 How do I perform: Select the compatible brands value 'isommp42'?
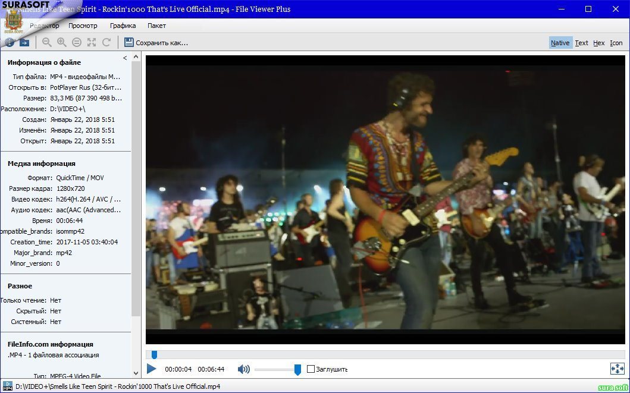(x=70, y=231)
